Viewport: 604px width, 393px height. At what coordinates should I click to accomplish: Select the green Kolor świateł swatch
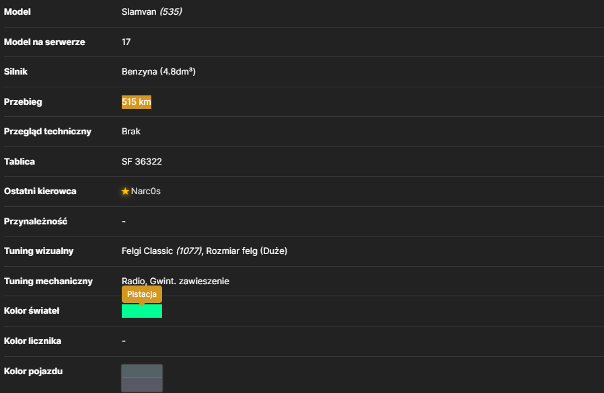[x=142, y=311]
